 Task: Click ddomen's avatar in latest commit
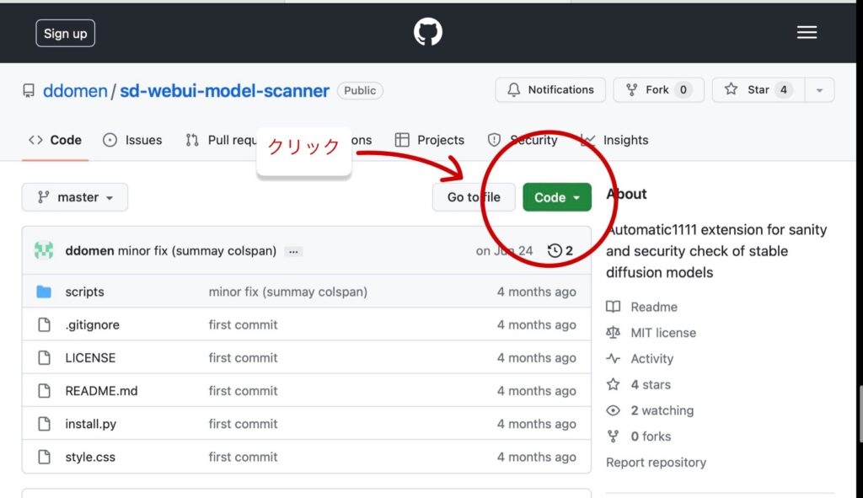pos(44,250)
